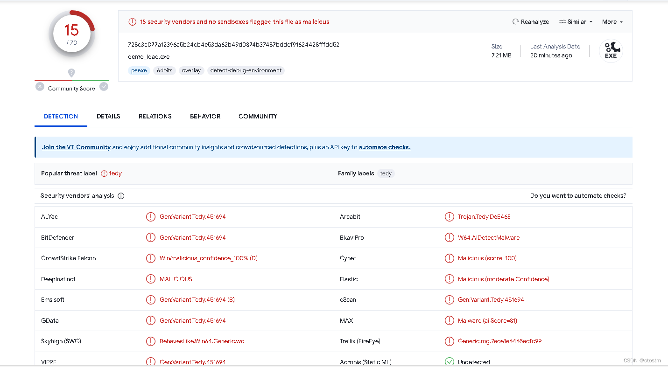
Task: Click the Acronis green undetected checkmark icon
Action: click(x=449, y=362)
